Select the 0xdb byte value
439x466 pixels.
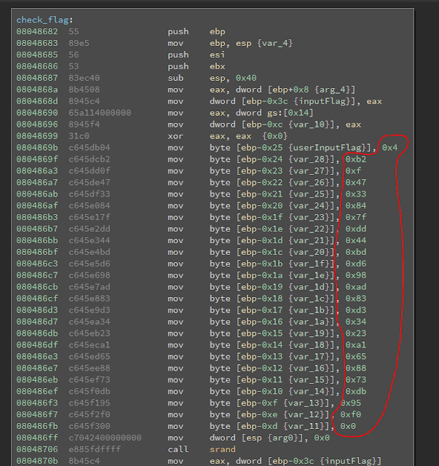coord(356,391)
